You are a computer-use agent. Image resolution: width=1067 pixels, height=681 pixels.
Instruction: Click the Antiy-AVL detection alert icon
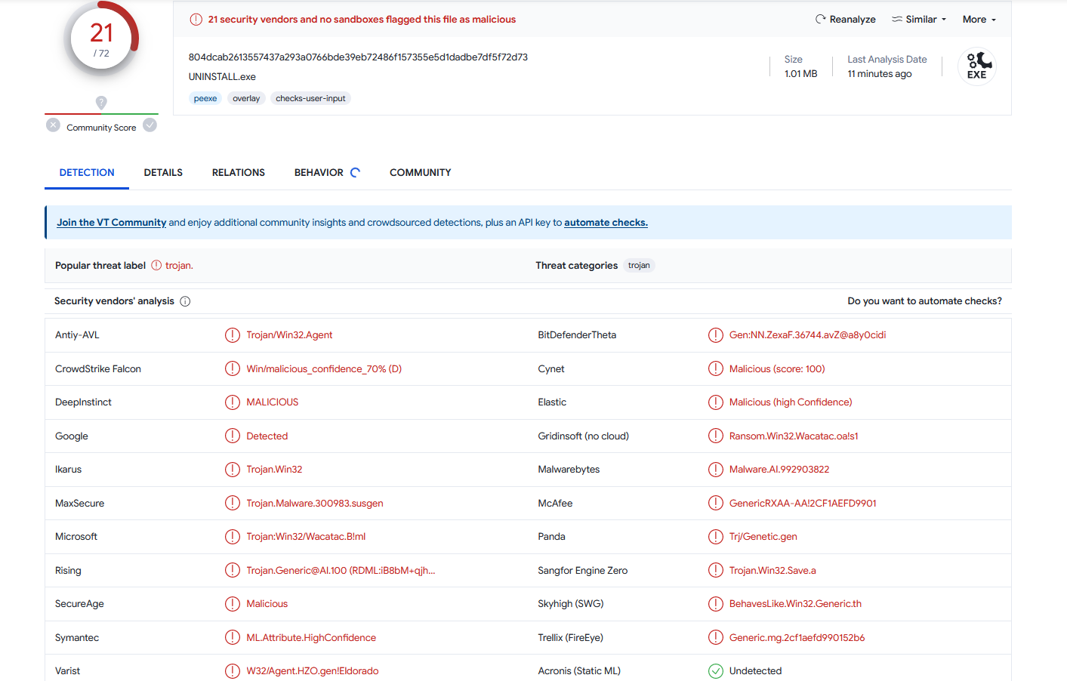[x=233, y=335]
